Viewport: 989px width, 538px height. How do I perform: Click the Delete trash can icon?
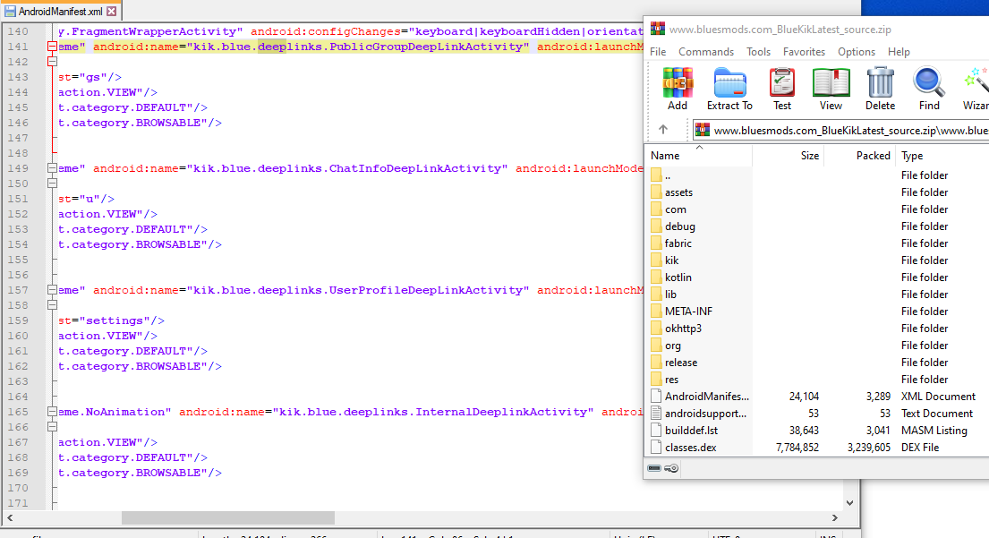880,89
